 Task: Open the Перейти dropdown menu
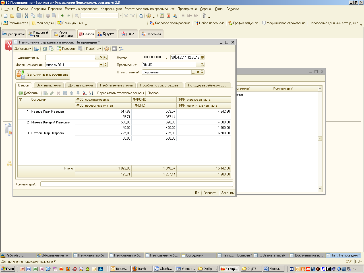tap(94, 49)
